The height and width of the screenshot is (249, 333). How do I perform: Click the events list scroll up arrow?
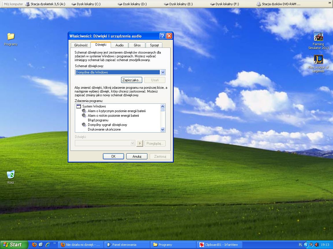tap(163, 106)
